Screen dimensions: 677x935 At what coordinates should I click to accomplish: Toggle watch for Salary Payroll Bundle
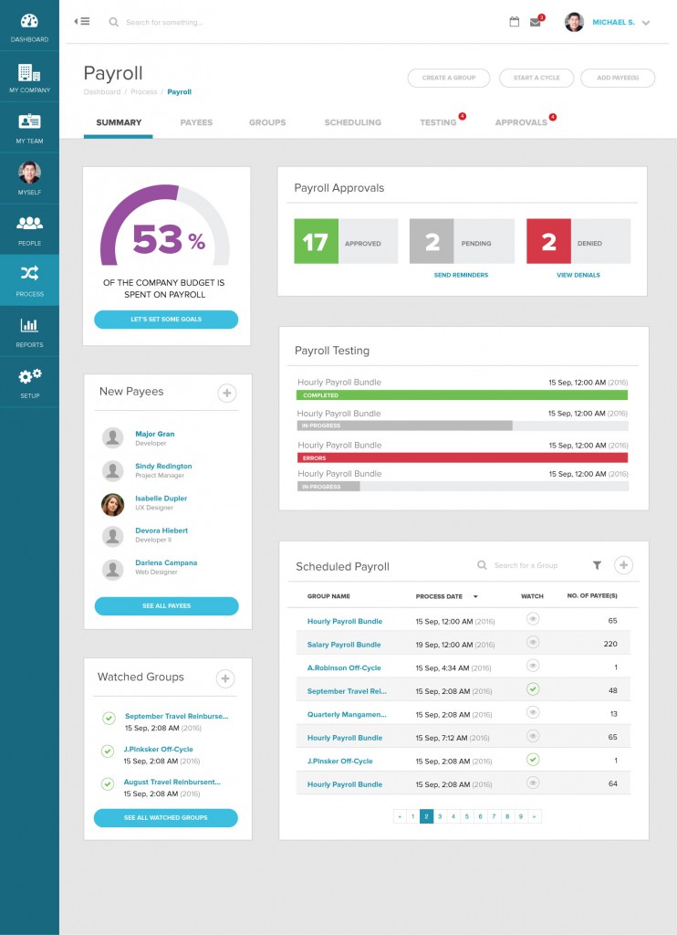(x=533, y=643)
